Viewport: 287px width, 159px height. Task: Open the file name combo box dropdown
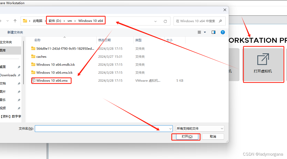(x=170, y=129)
